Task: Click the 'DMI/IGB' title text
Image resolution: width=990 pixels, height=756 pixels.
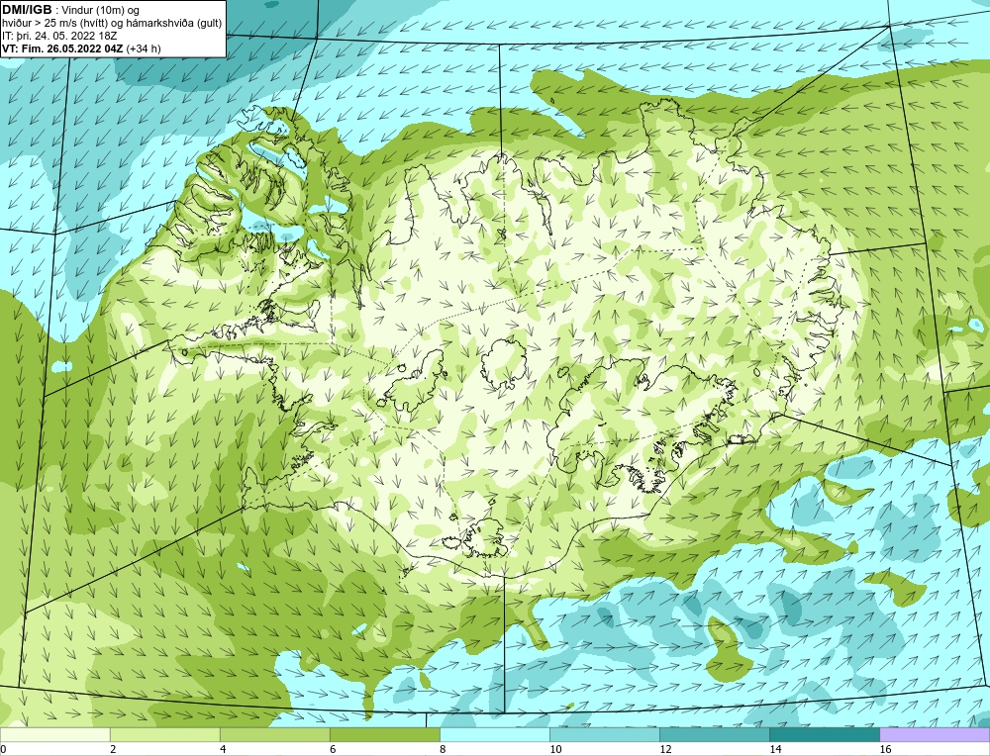Action: pyautogui.click(x=27, y=10)
